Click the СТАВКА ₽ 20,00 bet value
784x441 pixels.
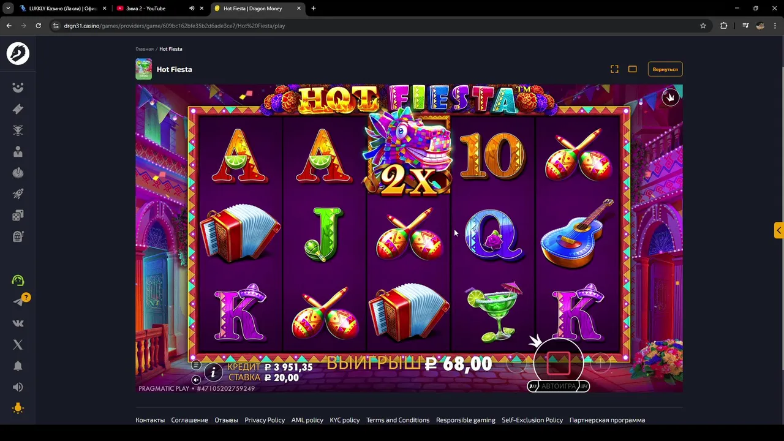(263, 378)
